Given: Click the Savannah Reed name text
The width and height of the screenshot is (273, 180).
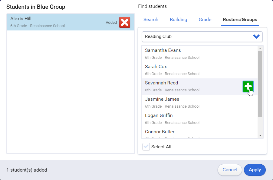Looking at the screenshot, I should point(161,83).
